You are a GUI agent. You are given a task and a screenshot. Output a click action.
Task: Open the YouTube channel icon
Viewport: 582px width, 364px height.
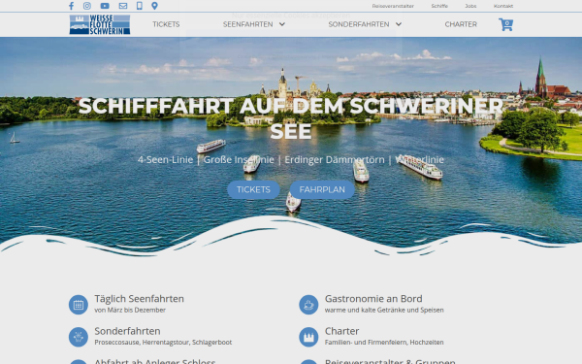tap(105, 6)
